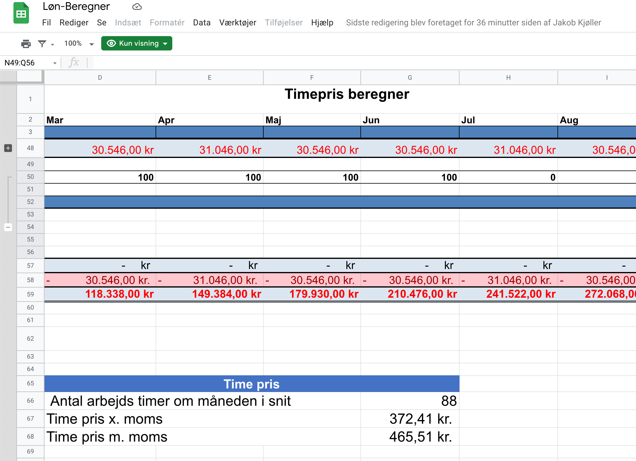The image size is (636, 461).
Task: Click the Google Sheets home icon
Action: (21, 13)
